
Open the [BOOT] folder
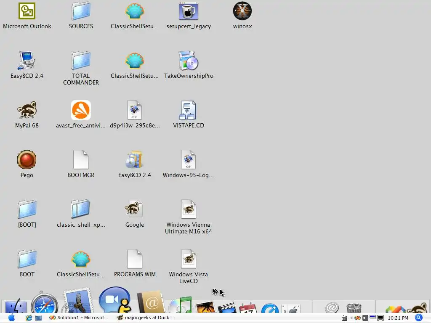click(27, 214)
